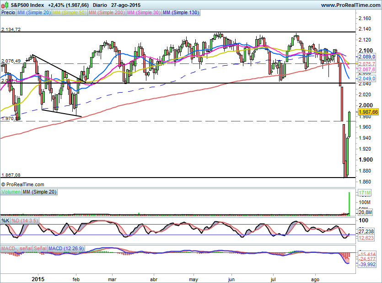Click the 2.160 price axis label
This screenshot has width=382, height=283.
pyautogui.click(x=365, y=18)
